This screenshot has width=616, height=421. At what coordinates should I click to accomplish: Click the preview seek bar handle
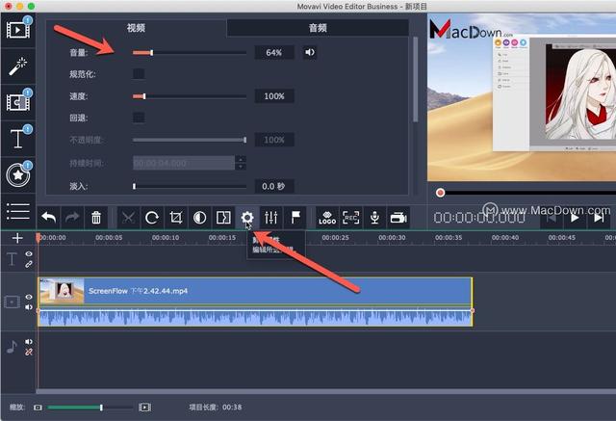pos(441,193)
